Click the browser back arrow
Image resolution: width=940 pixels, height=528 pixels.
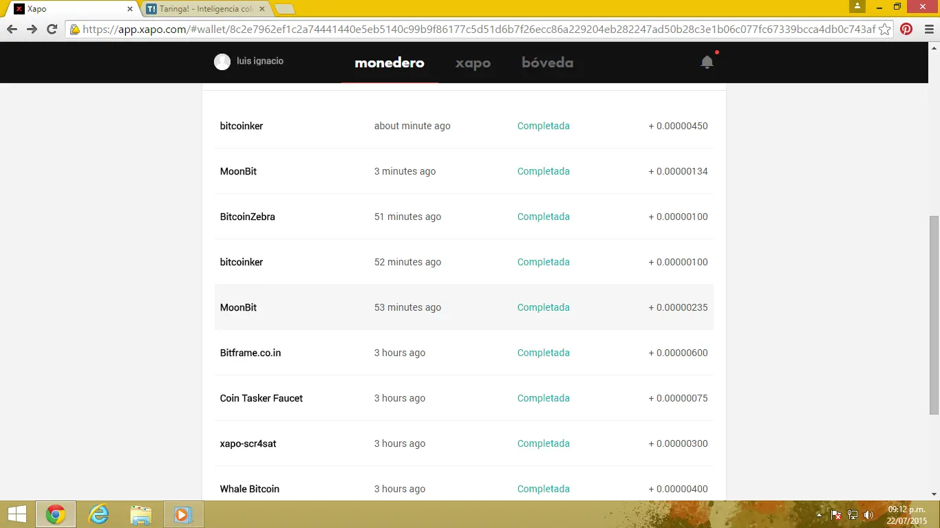pyautogui.click(x=12, y=29)
